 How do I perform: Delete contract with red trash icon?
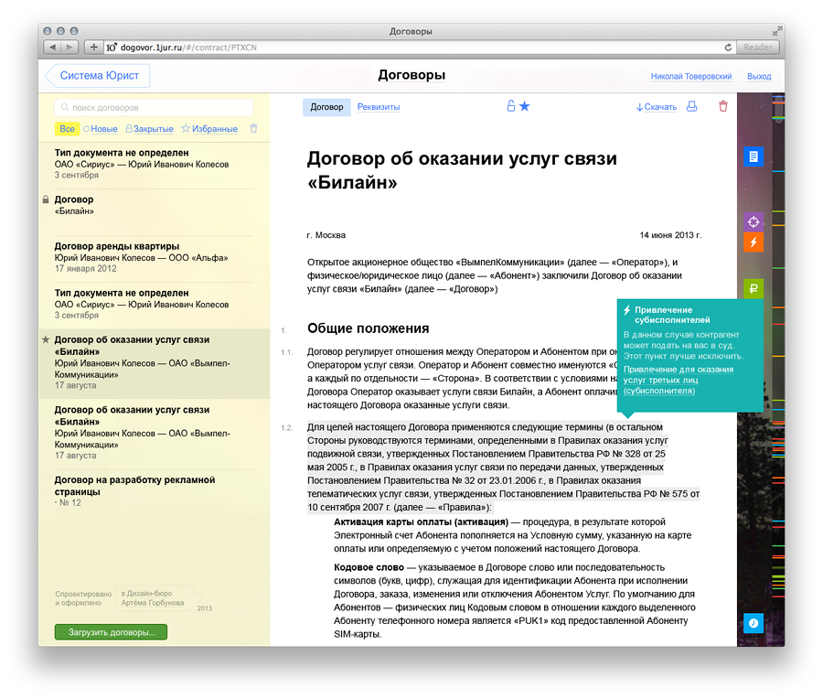point(723,107)
